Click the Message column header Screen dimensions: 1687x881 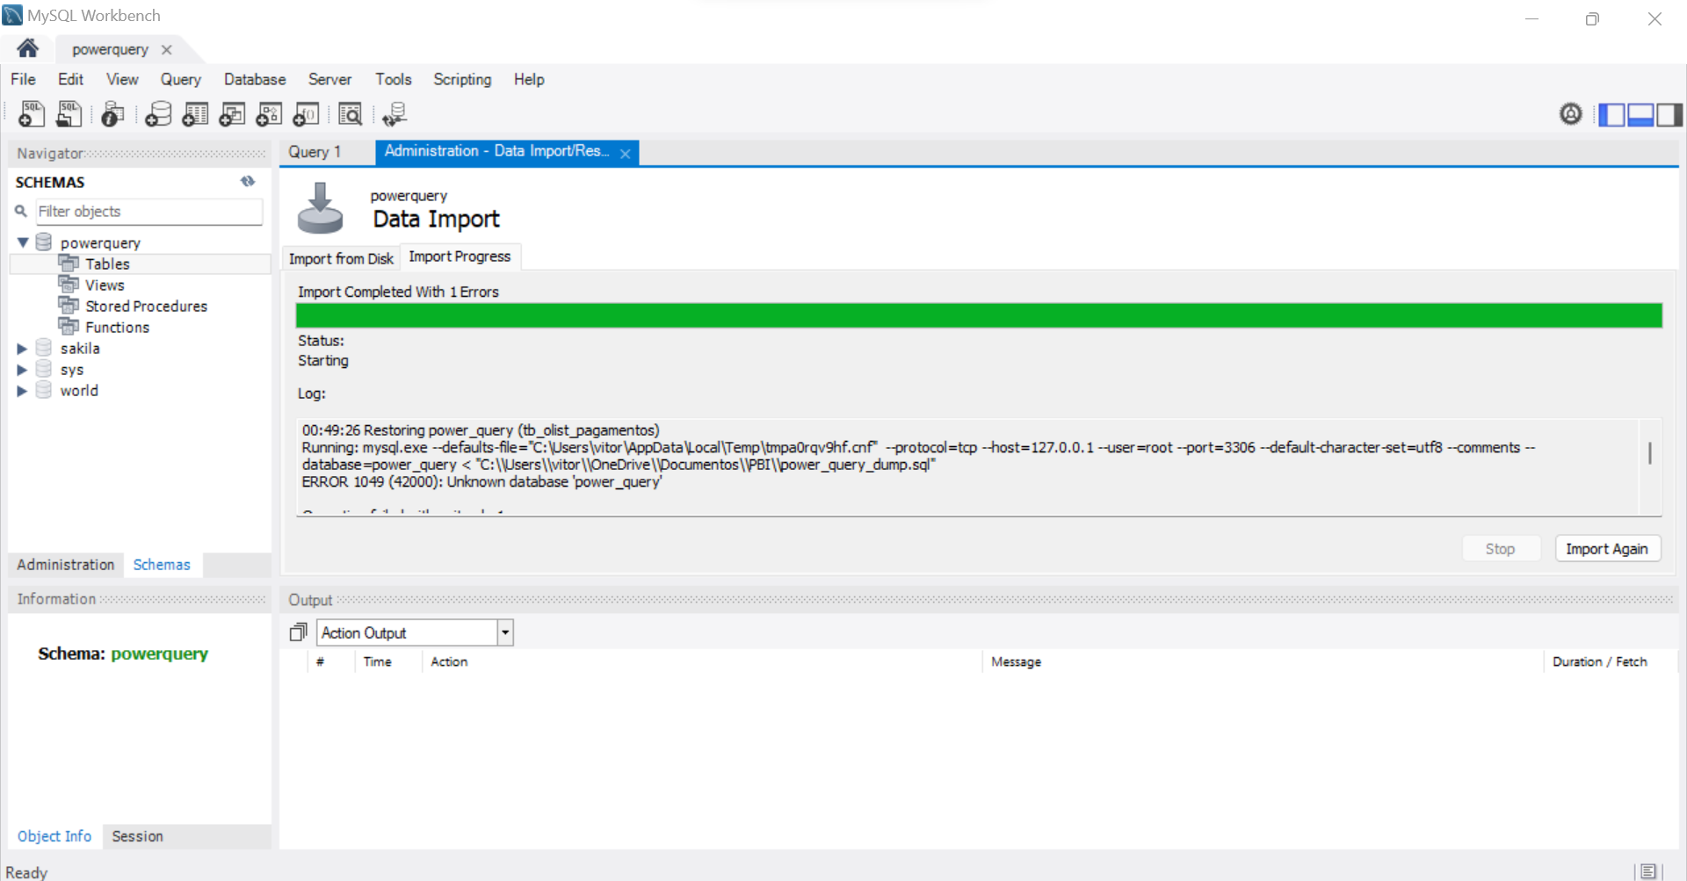(1016, 661)
